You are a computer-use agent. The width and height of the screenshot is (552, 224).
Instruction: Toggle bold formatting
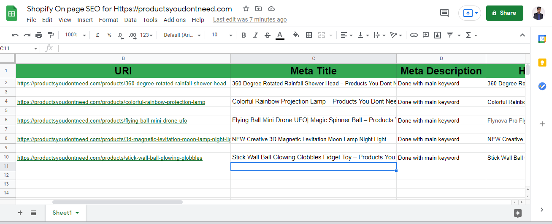pos(244,35)
